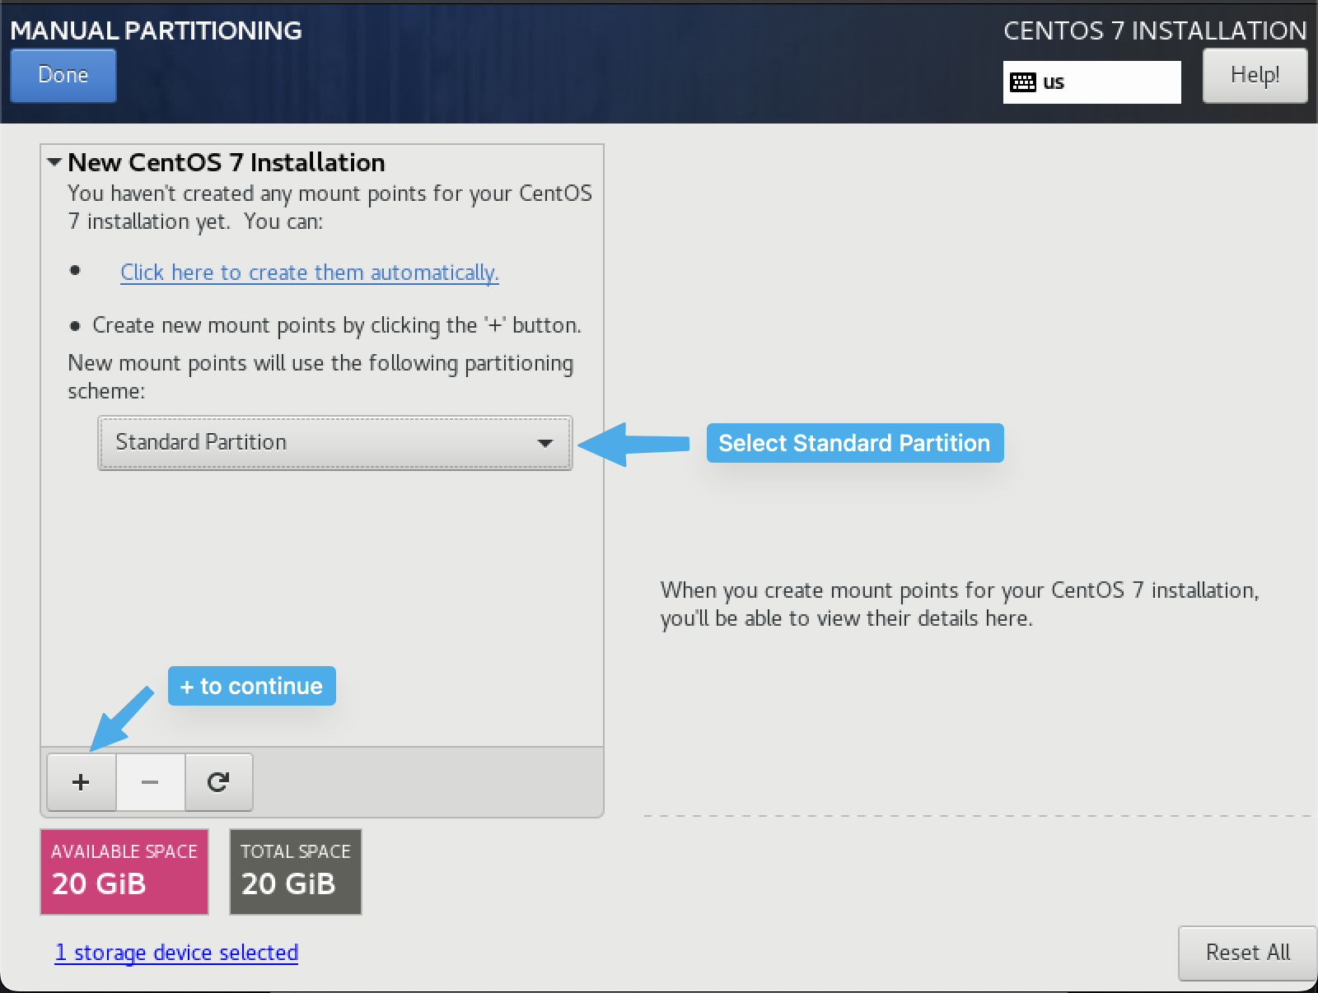
Task: Open the 1 storage device selected link
Action: 176,953
